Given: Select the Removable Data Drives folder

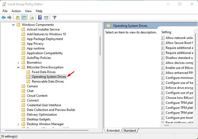Looking at the screenshot, I should [x=48, y=82].
